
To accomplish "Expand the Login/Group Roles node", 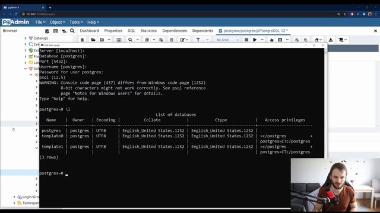I will 14,197.
